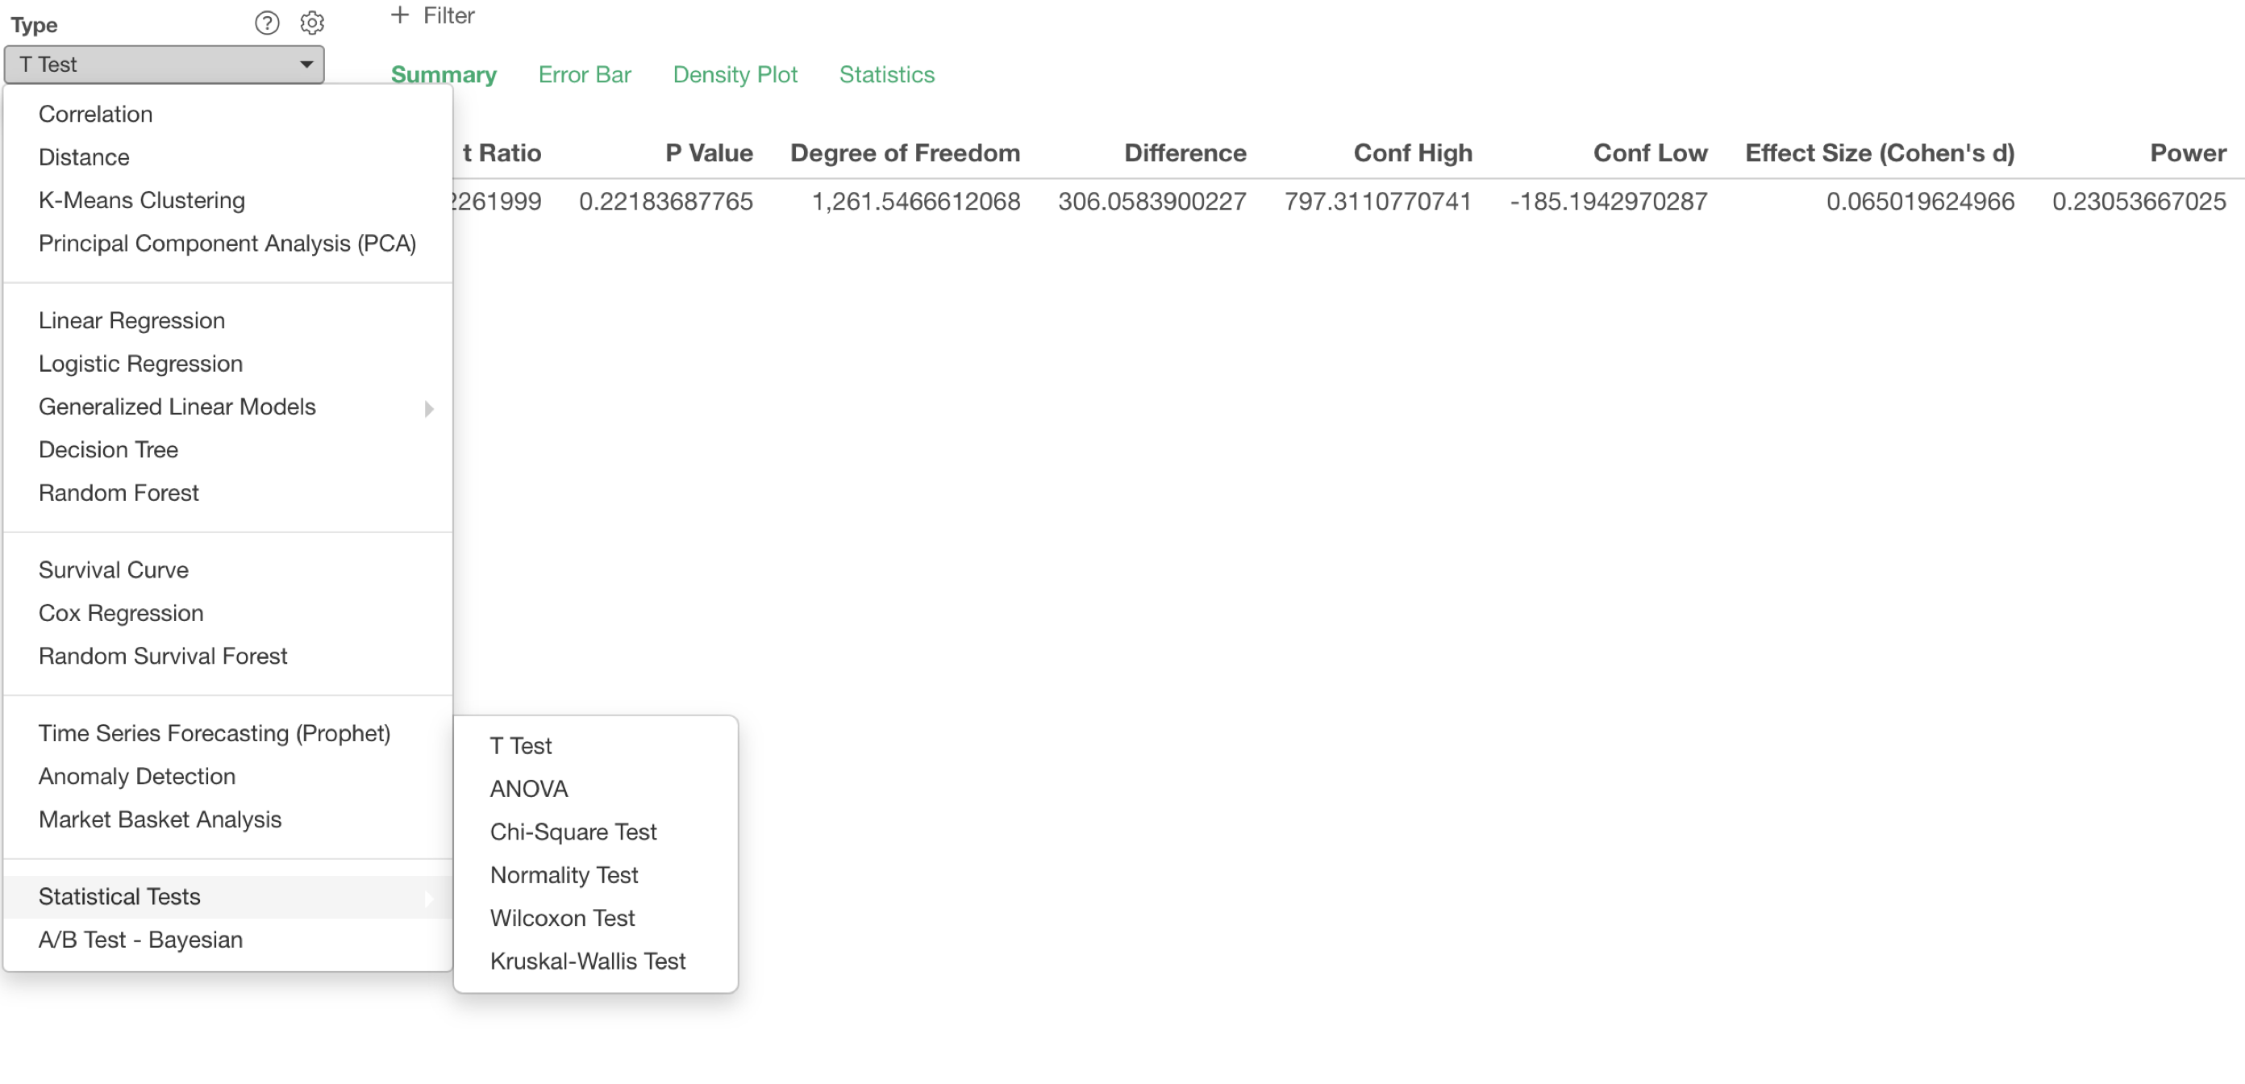Select the Difference cell 306.0583900227
The width and height of the screenshot is (2245, 1084).
tap(1152, 202)
